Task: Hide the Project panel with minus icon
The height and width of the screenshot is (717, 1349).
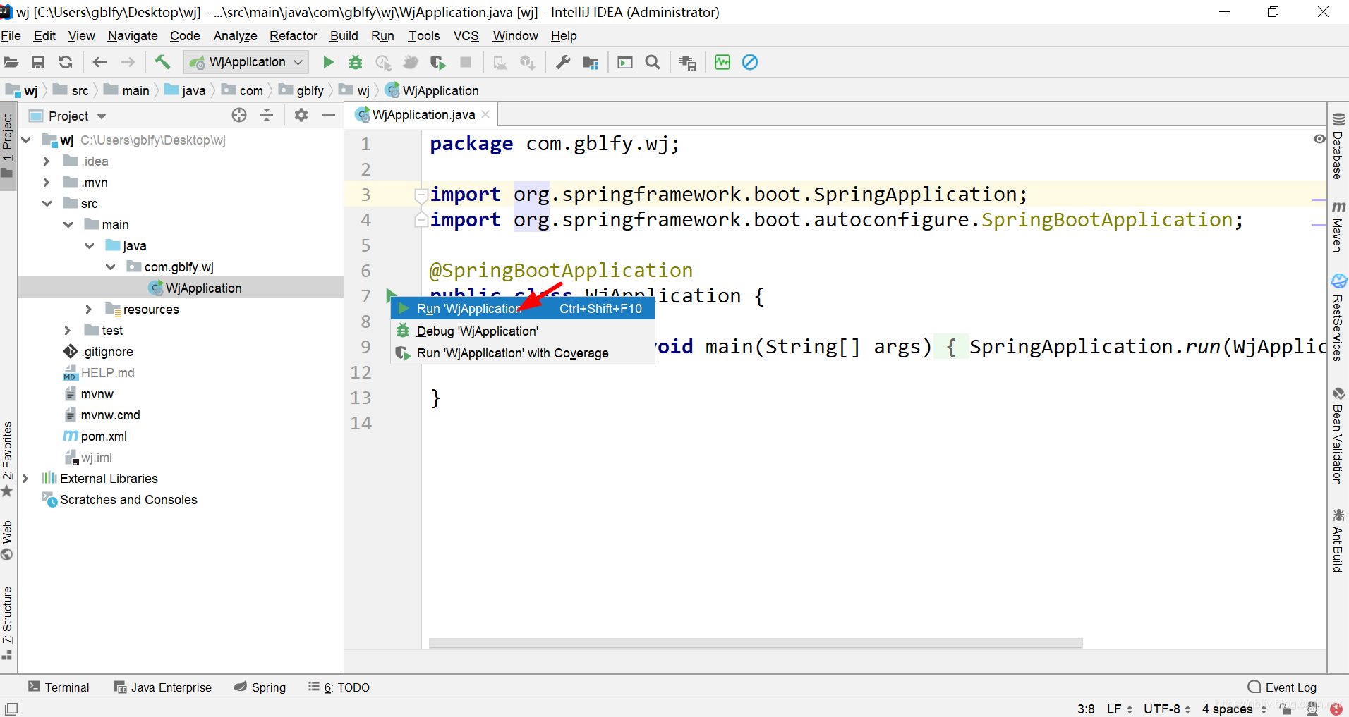Action: point(328,116)
